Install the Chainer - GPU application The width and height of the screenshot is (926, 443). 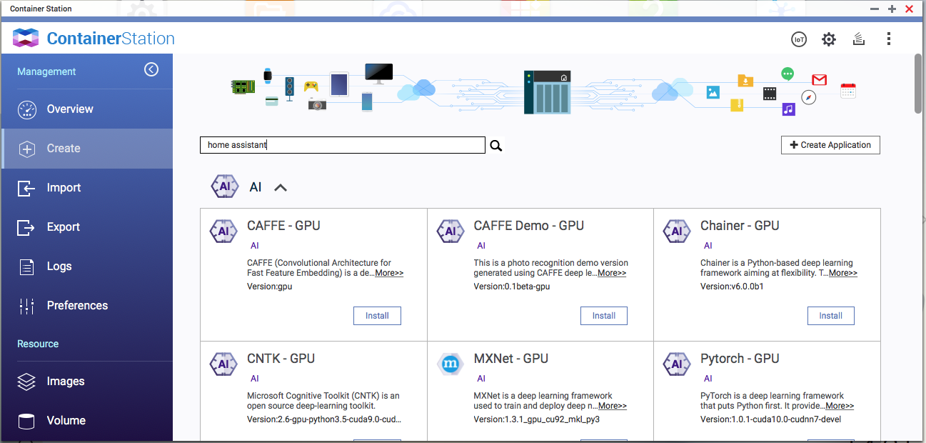point(830,316)
